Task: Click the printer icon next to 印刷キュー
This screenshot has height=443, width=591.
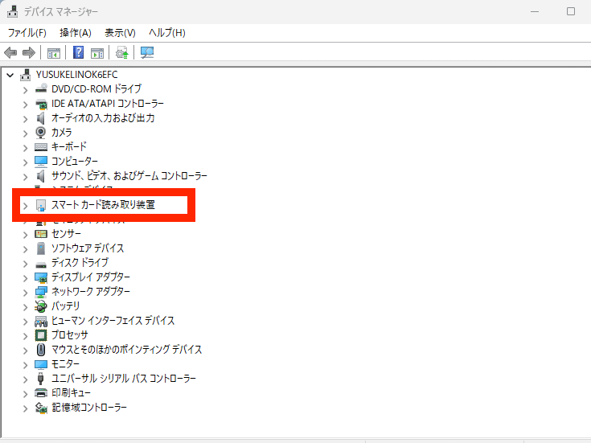Action: [x=41, y=393]
